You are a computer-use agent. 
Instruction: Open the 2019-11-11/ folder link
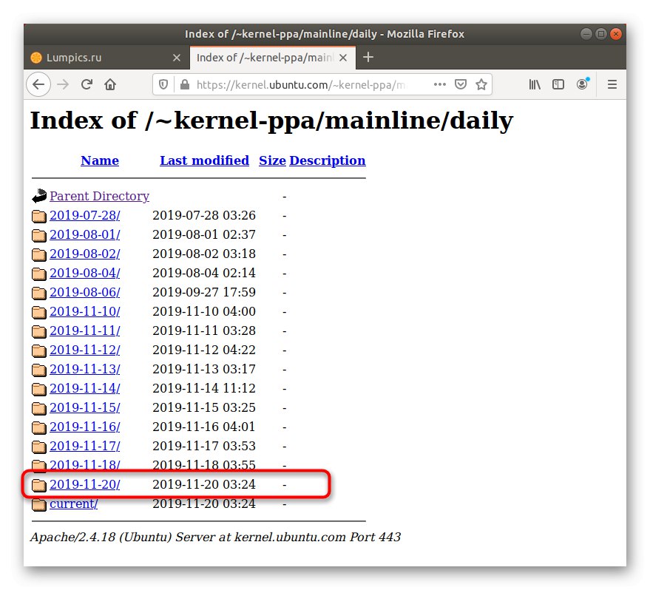click(84, 330)
